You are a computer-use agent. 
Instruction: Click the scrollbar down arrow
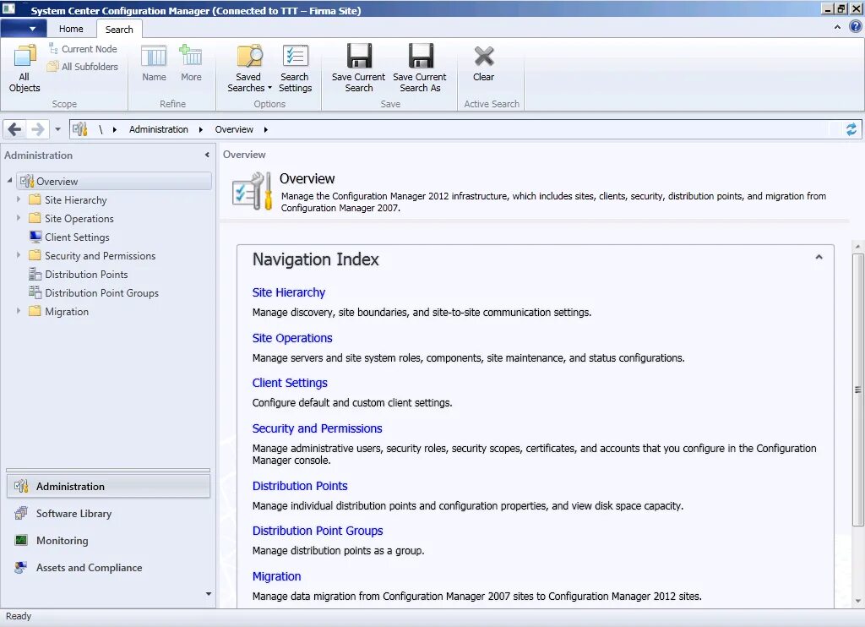pos(858,601)
